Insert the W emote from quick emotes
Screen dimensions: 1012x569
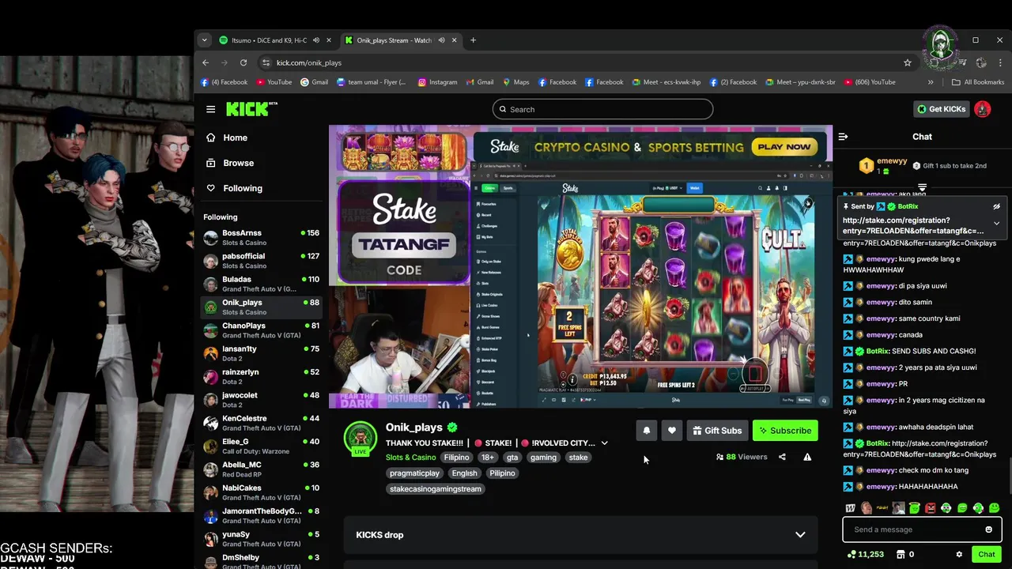(x=850, y=508)
